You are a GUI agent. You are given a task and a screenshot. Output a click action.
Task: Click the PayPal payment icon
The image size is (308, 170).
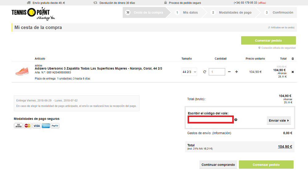(x=55, y=126)
